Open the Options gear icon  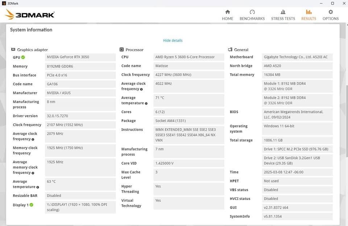click(331, 12)
